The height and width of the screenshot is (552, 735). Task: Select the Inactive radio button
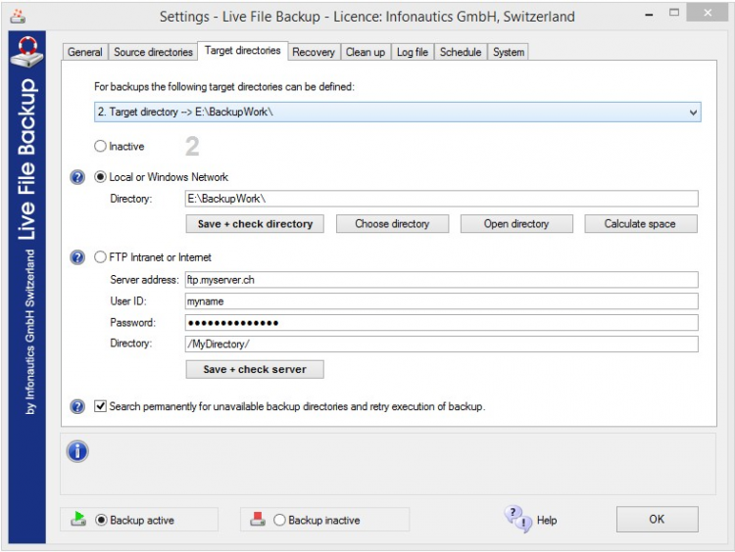101,147
